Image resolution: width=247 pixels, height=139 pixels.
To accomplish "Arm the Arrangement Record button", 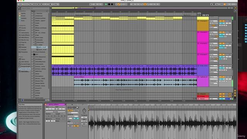I will pos(112,4).
